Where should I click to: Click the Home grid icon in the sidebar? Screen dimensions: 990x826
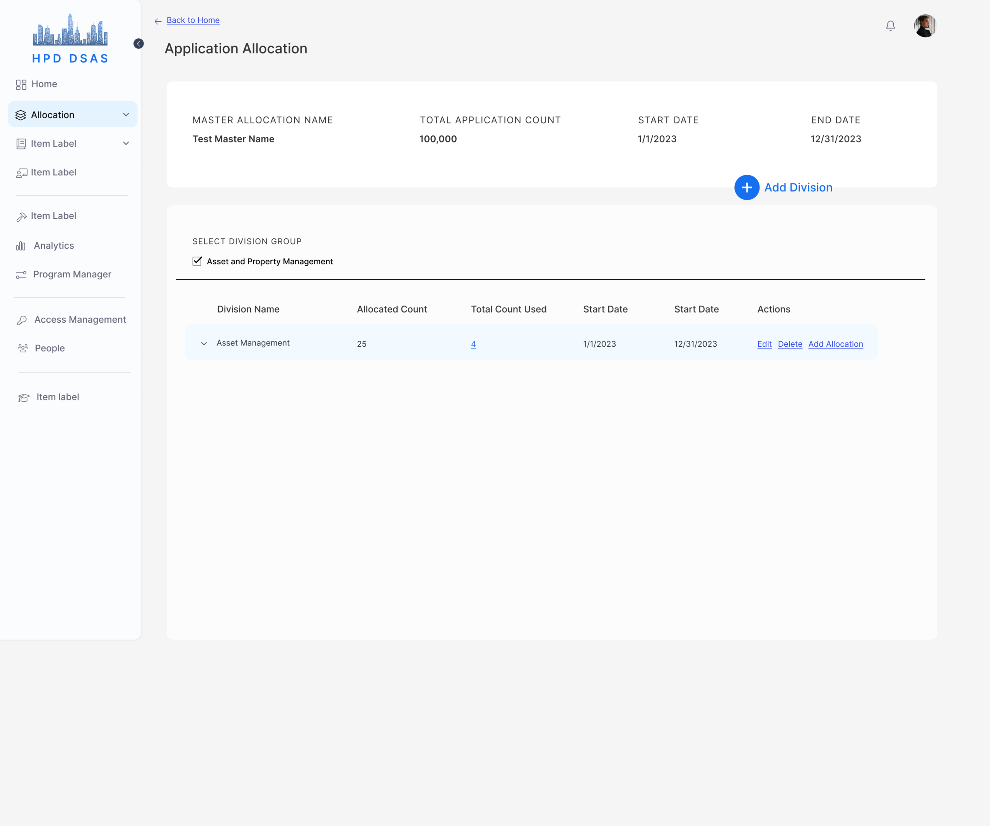coord(21,84)
